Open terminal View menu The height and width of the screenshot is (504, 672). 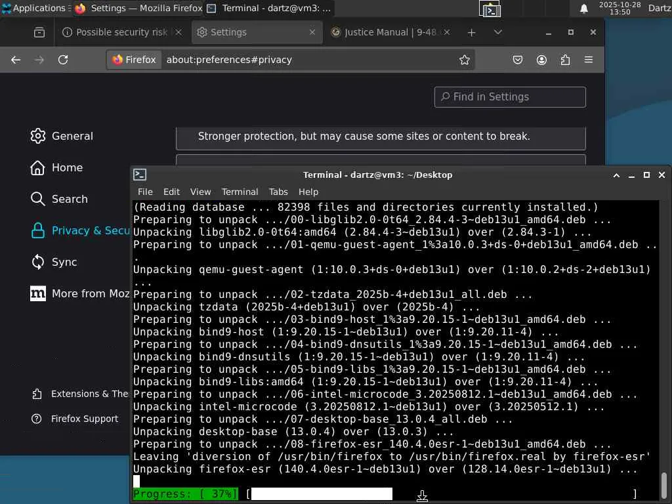201,192
